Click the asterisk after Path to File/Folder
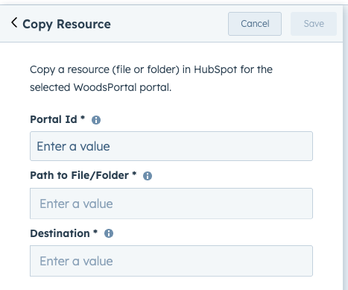 (134, 173)
